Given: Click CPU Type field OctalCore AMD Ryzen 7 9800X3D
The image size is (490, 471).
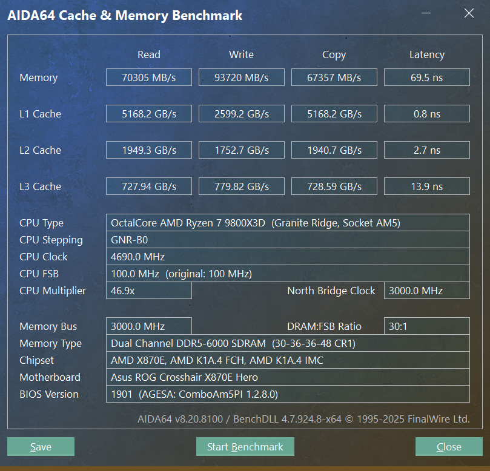Looking at the screenshot, I should pyautogui.click(x=288, y=223).
